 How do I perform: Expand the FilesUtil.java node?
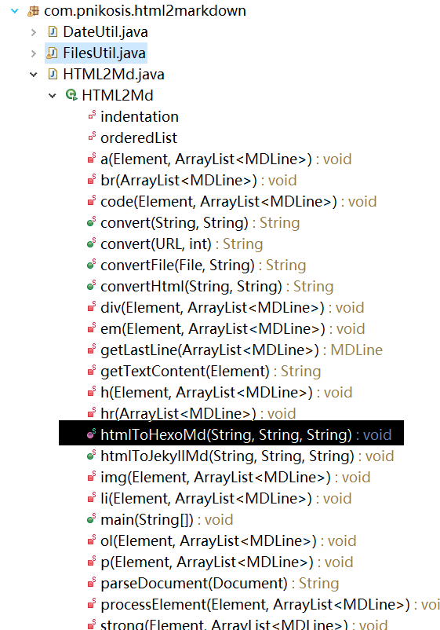34,53
